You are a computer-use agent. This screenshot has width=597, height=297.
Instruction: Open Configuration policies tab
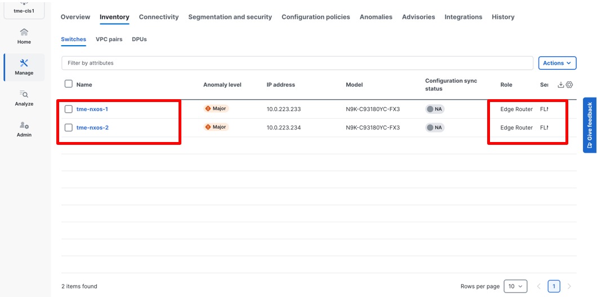pyautogui.click(x=315, y=17)
